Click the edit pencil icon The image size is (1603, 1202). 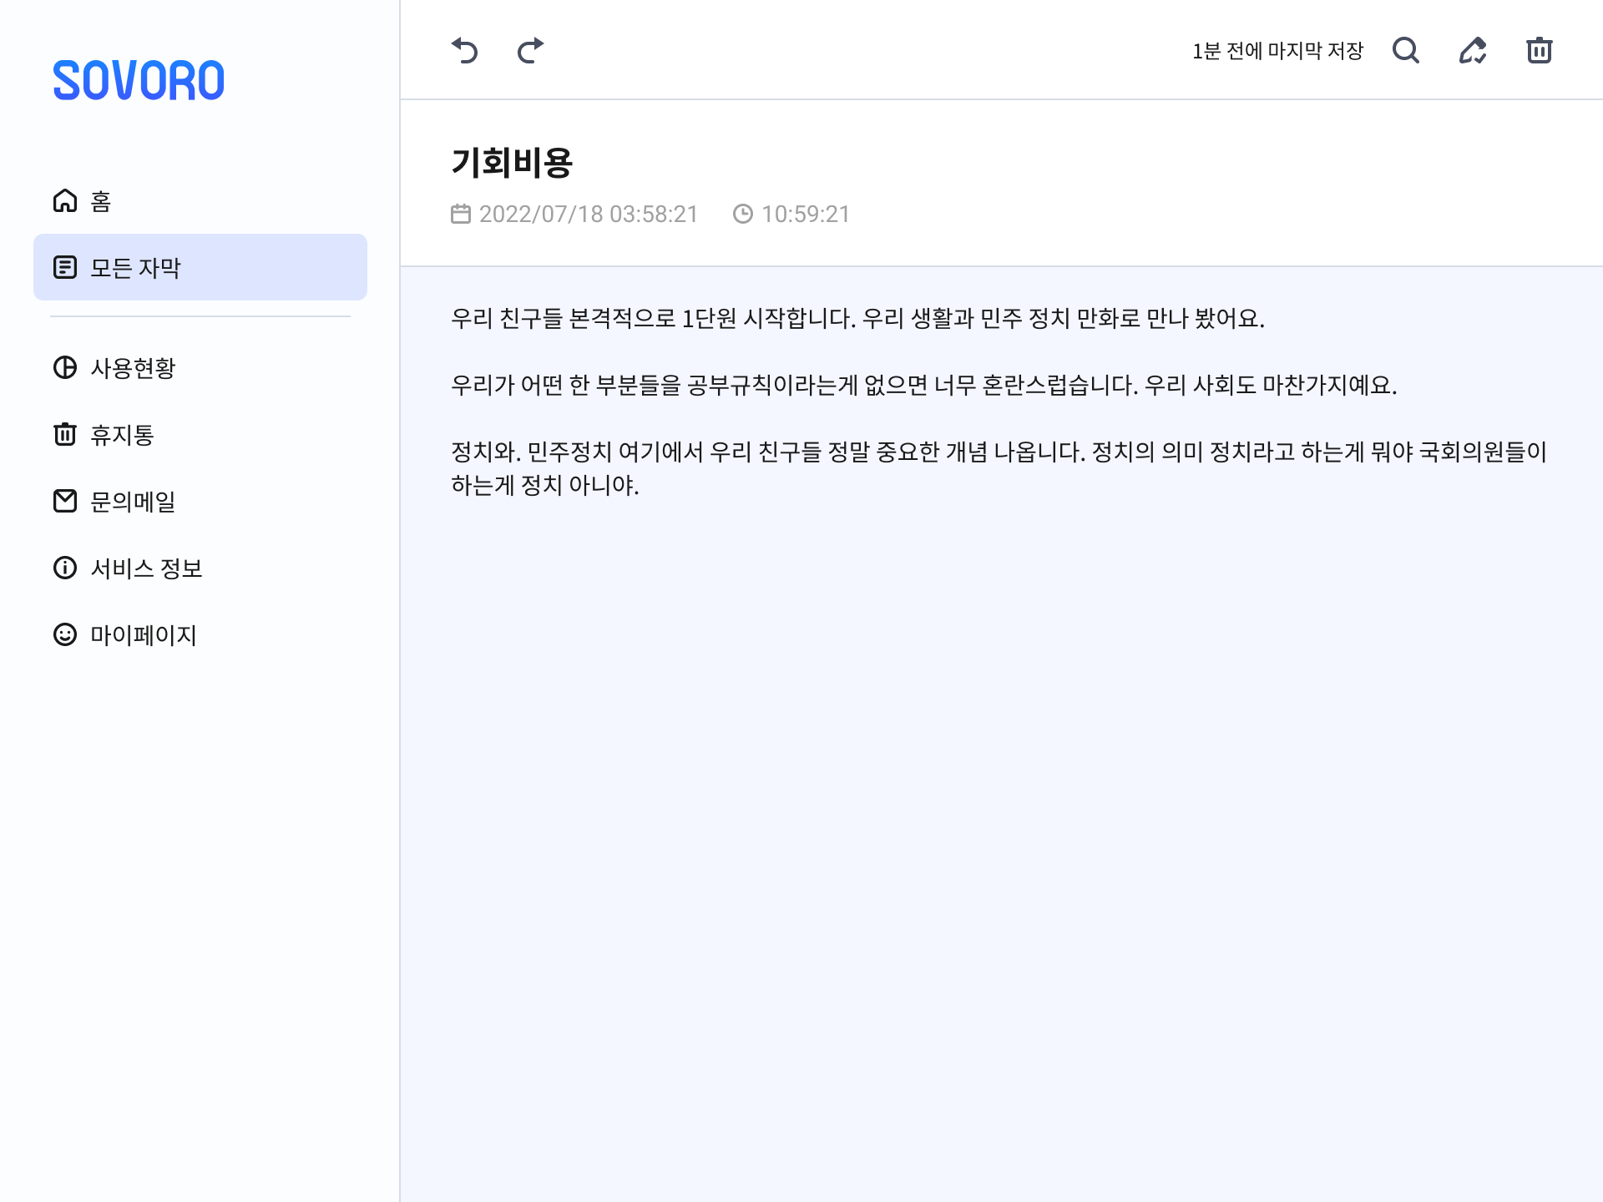[1473, 51]
